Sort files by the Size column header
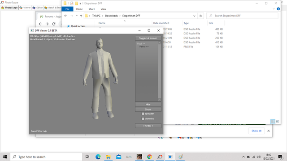 tap(211, 23)
